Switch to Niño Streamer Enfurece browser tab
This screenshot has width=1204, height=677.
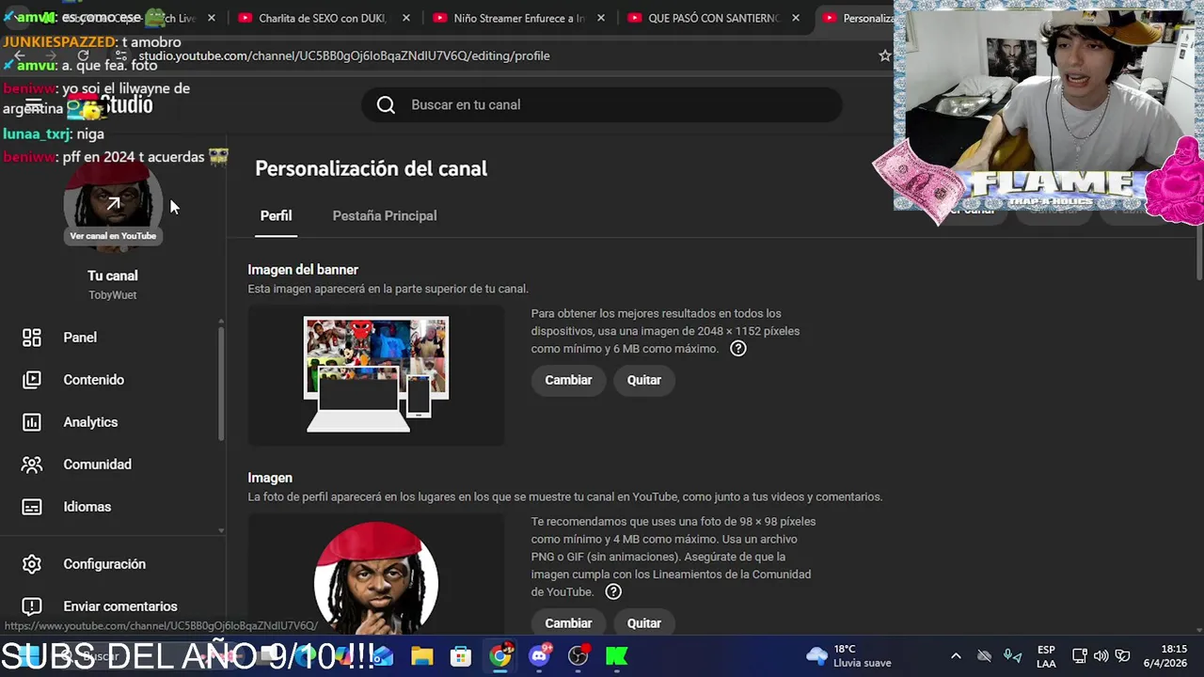point(518,18)
